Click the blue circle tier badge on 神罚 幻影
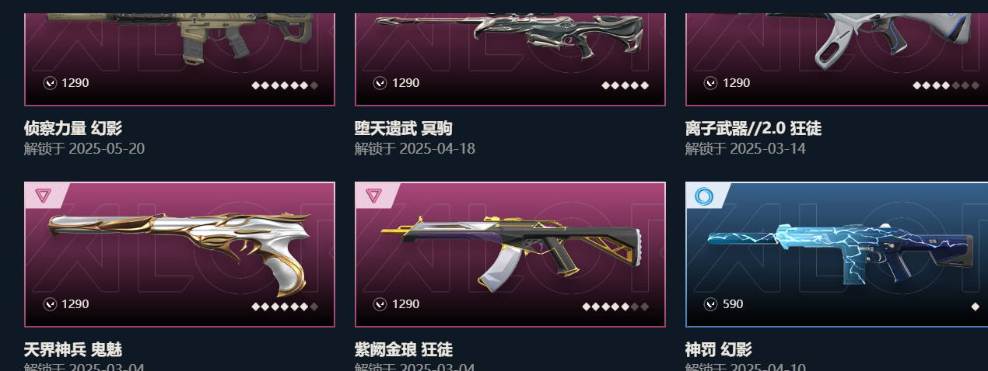988x371 pixels. pos(704,196)
